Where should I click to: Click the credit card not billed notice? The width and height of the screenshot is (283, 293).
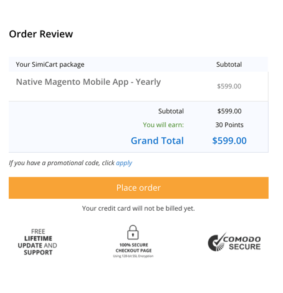point(138,208)
